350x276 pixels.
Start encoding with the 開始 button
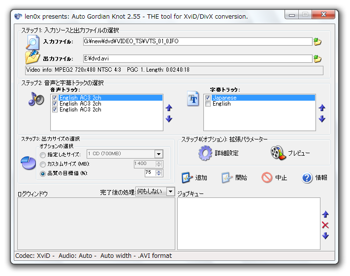pos(234,178)
